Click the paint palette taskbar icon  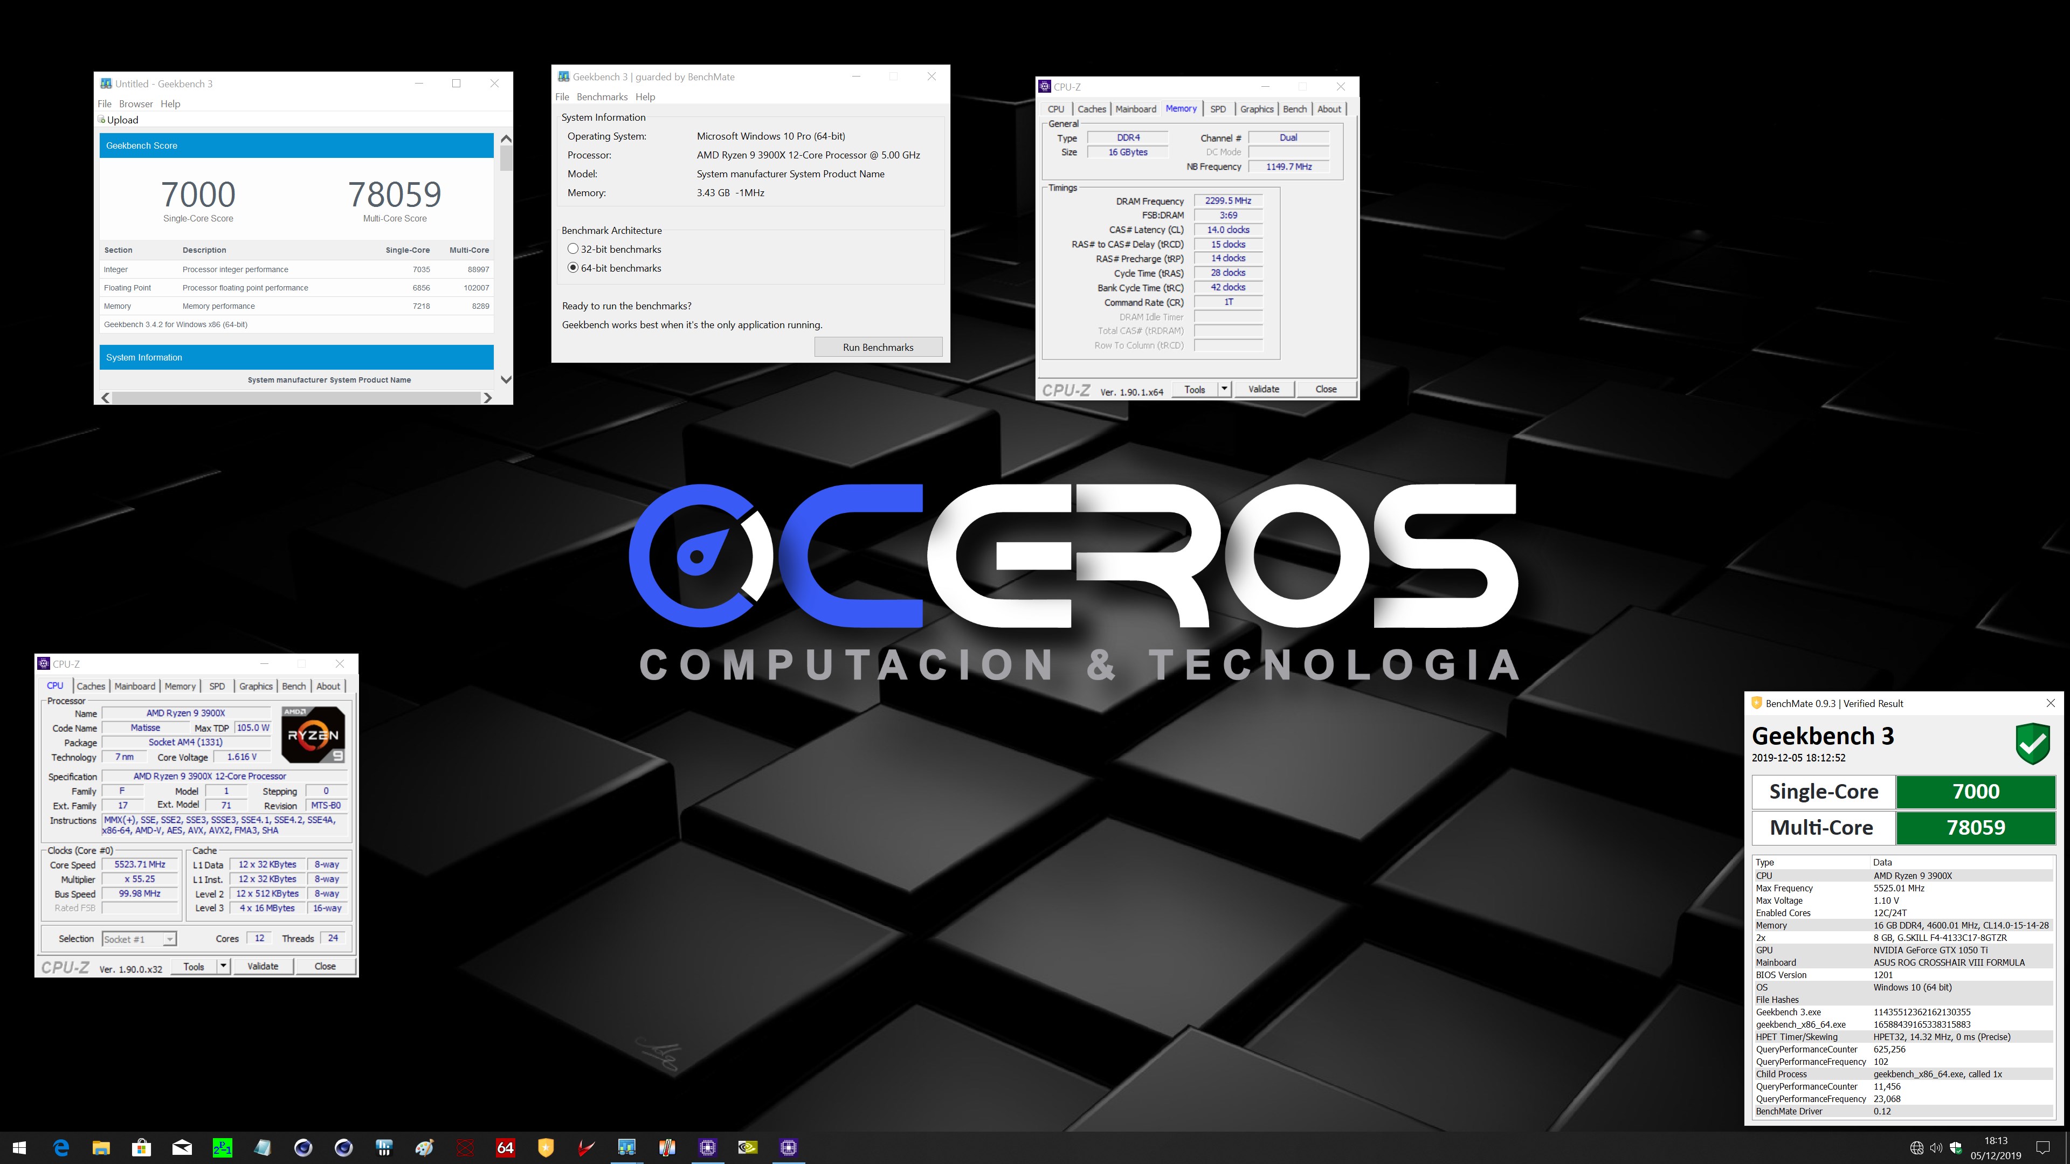424,1147
